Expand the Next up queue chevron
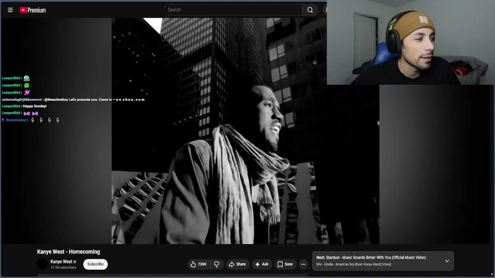This screenshot has width=495, height=278. [x=447, y=261]
